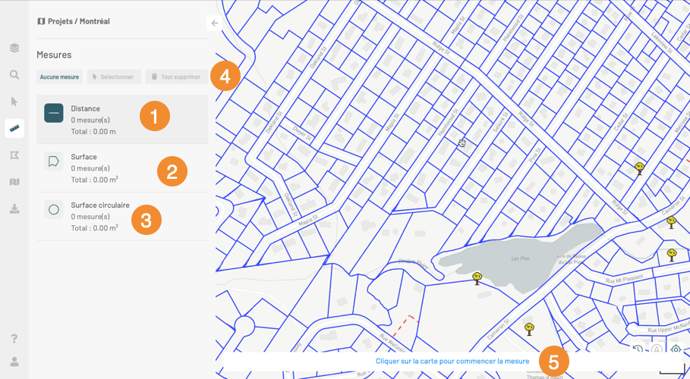Click the 'Aucune mesure' label
Screen dimensions: 690x379
(59, 77)
